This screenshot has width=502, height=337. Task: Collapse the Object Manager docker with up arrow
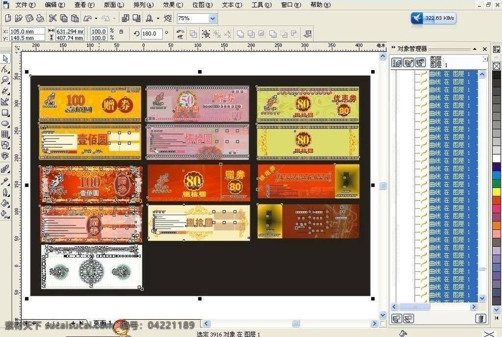(475, 49)
